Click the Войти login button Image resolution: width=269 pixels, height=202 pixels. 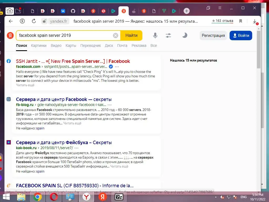click(241, 36)
